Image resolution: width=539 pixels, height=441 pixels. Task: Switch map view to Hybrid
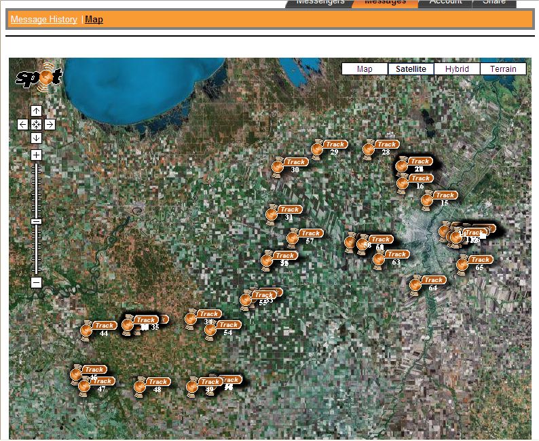coord(457,69)
